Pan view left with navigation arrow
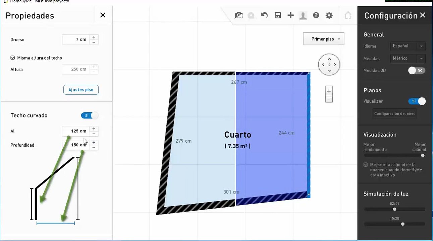The image size is (433, 241). tap(323, 65)
